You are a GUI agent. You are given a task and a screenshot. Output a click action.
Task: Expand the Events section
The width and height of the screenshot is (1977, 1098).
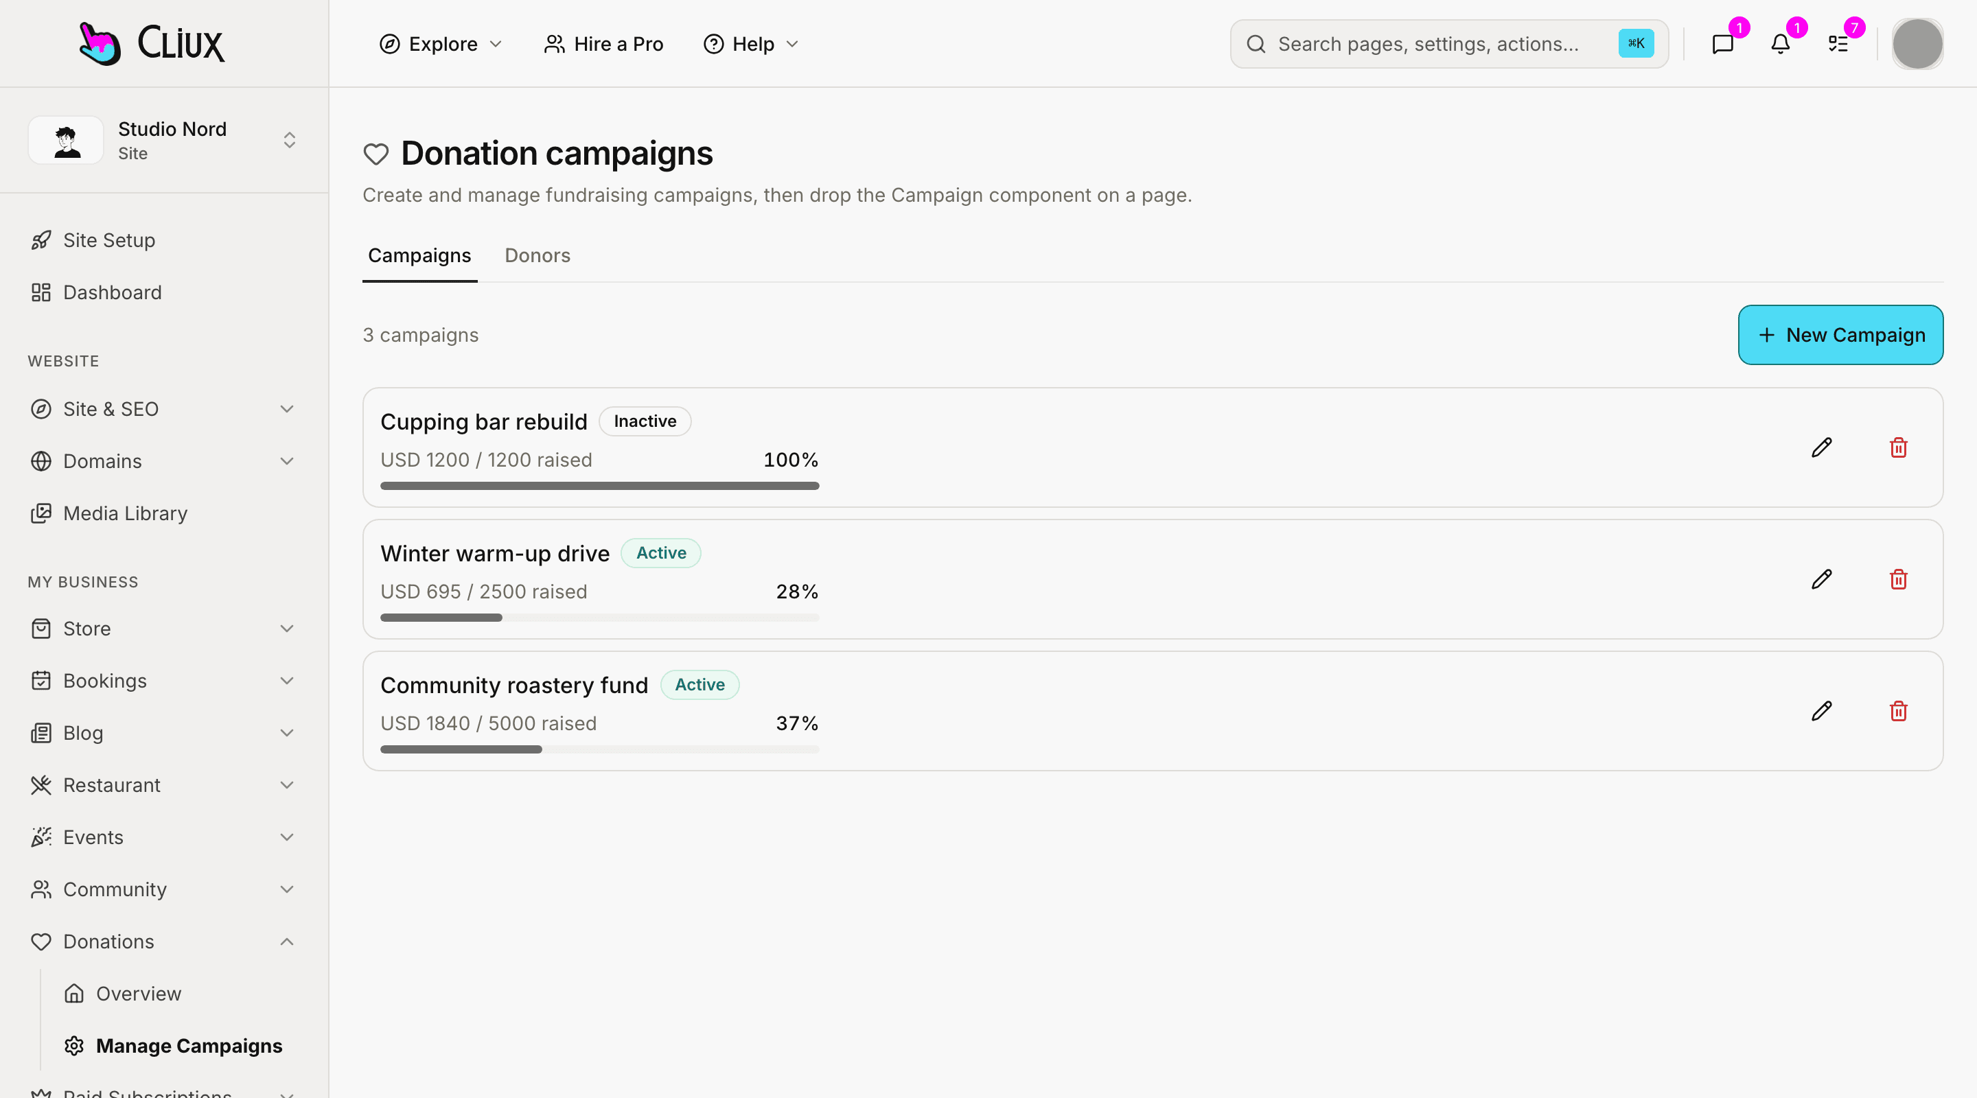pos(164,837)
